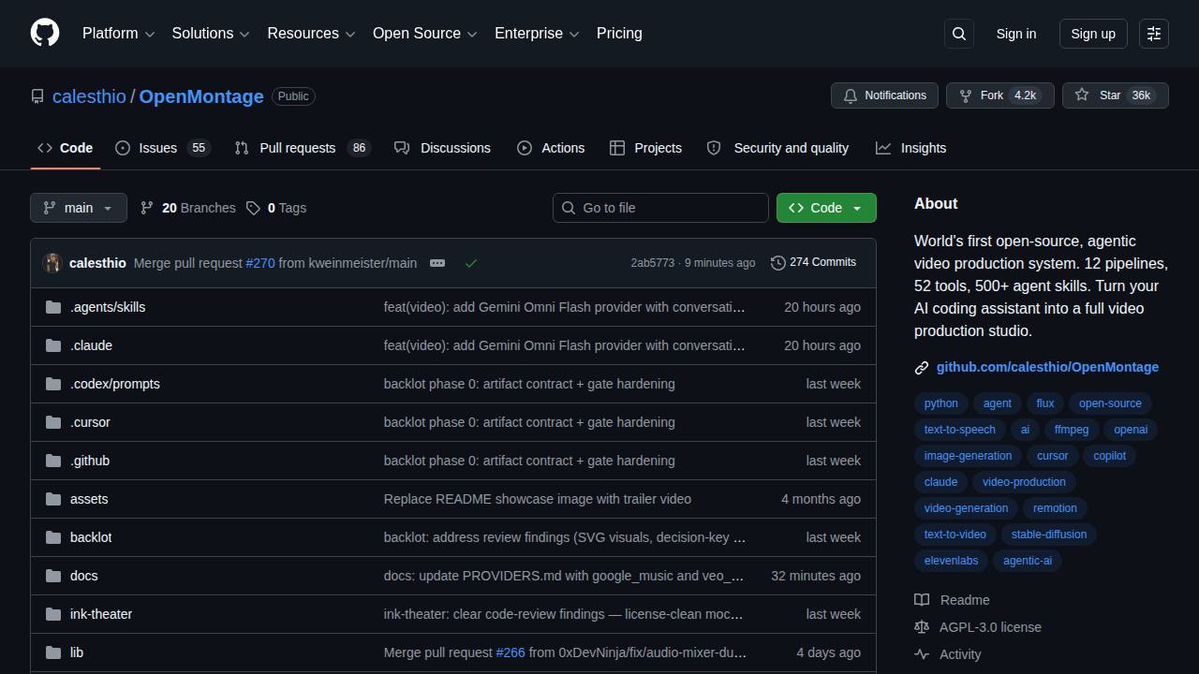Click the .agents/skills folder icon

point(53,307)
